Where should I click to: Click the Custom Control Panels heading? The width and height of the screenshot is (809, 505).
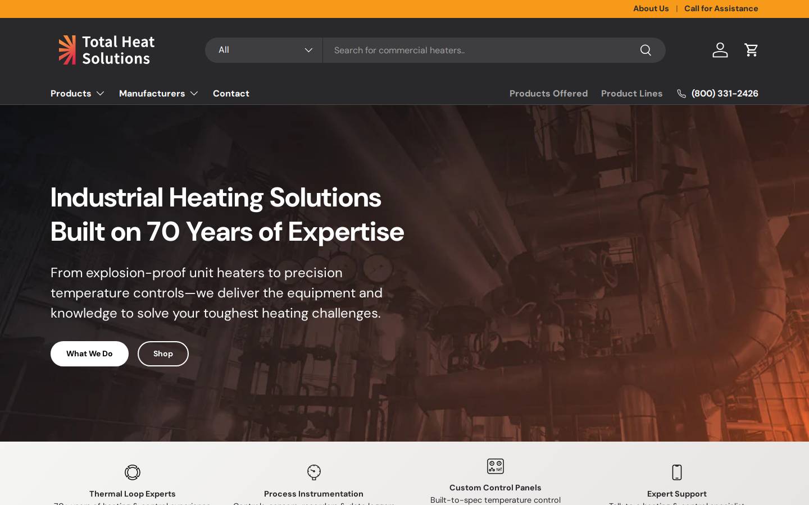[x=496, y=488]
